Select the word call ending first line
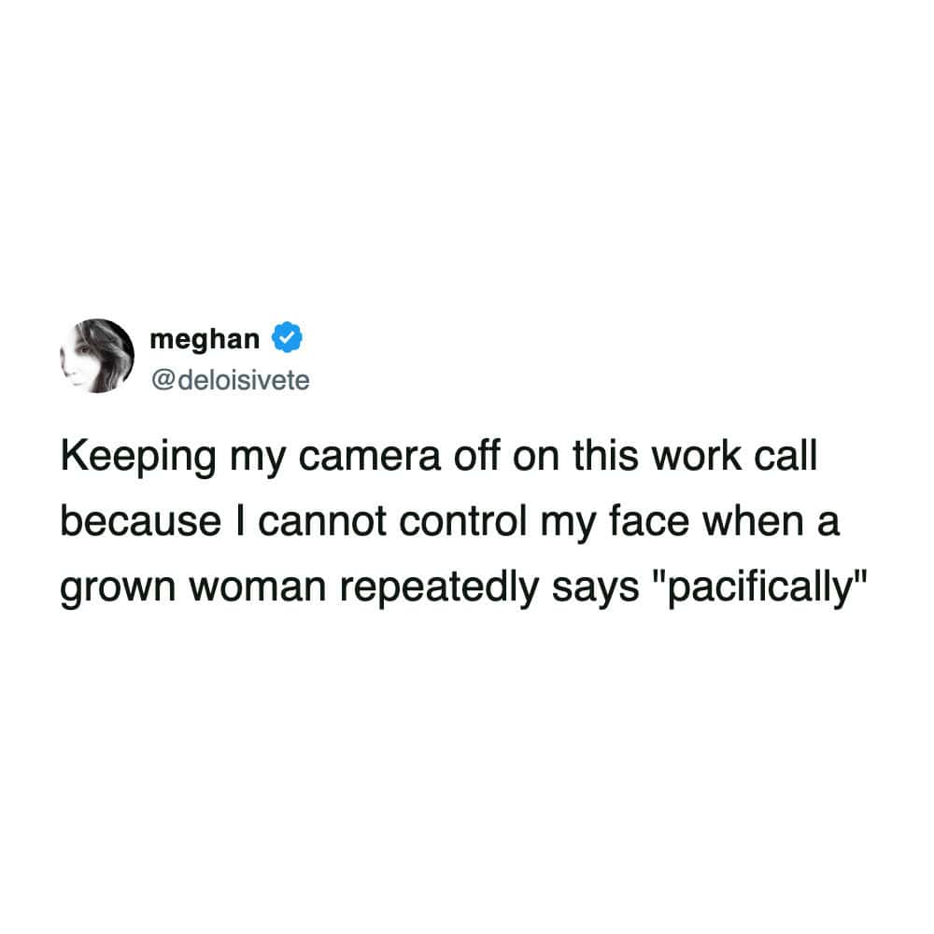Image resolution: width=934 pixels, height=934 pixels. pos(785,458)
